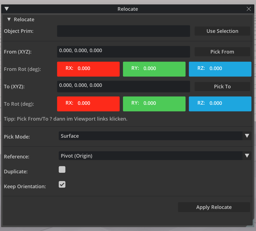Click the Pick Mode dropdown arrow
The width and height of the screenshot is (256, 231).
[247, 136]
